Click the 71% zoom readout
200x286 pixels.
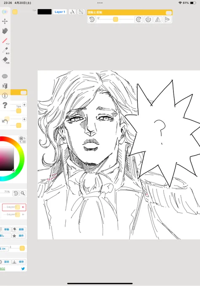(x=7, y=192)
